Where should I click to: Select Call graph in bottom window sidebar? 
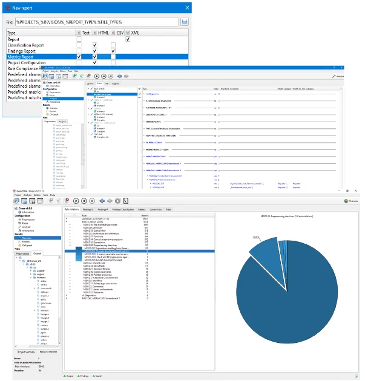(27, 245)
